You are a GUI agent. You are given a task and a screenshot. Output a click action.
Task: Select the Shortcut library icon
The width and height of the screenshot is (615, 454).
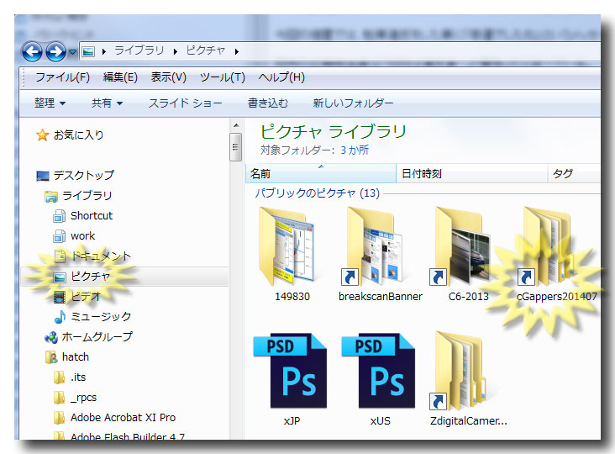[x=59, y=216]
